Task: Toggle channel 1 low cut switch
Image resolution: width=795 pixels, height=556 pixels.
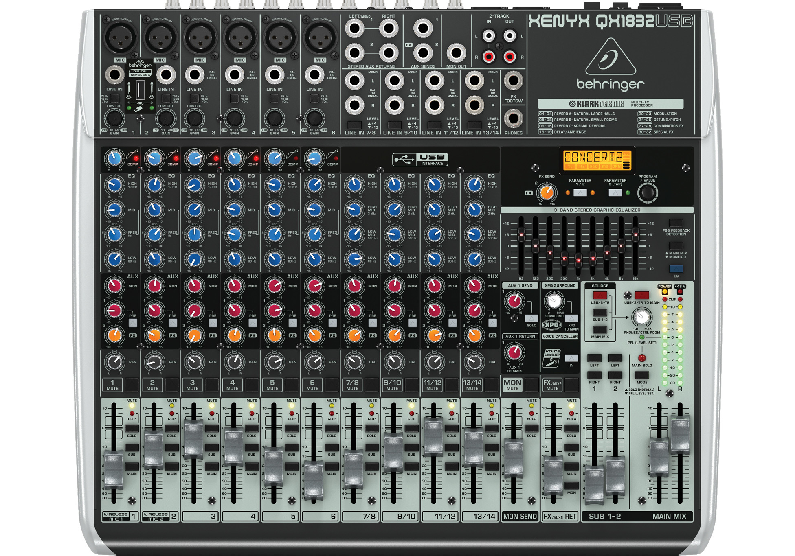Action: (115, 98)
